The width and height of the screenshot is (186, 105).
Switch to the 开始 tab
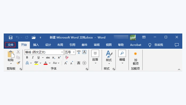[24, 45]
